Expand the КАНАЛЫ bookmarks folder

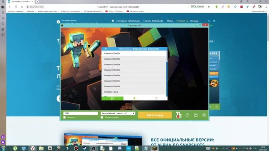click(x=31, y=11)
